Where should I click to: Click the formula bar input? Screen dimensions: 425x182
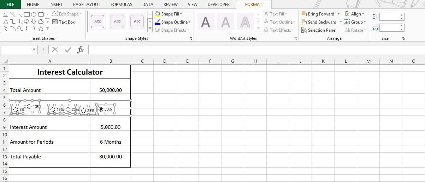tap(256, 50)
